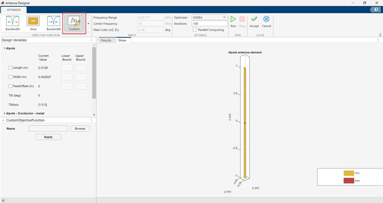Select the Bandwidth icon next to Custom
This screenshot has width=383, height=203.
54,23
